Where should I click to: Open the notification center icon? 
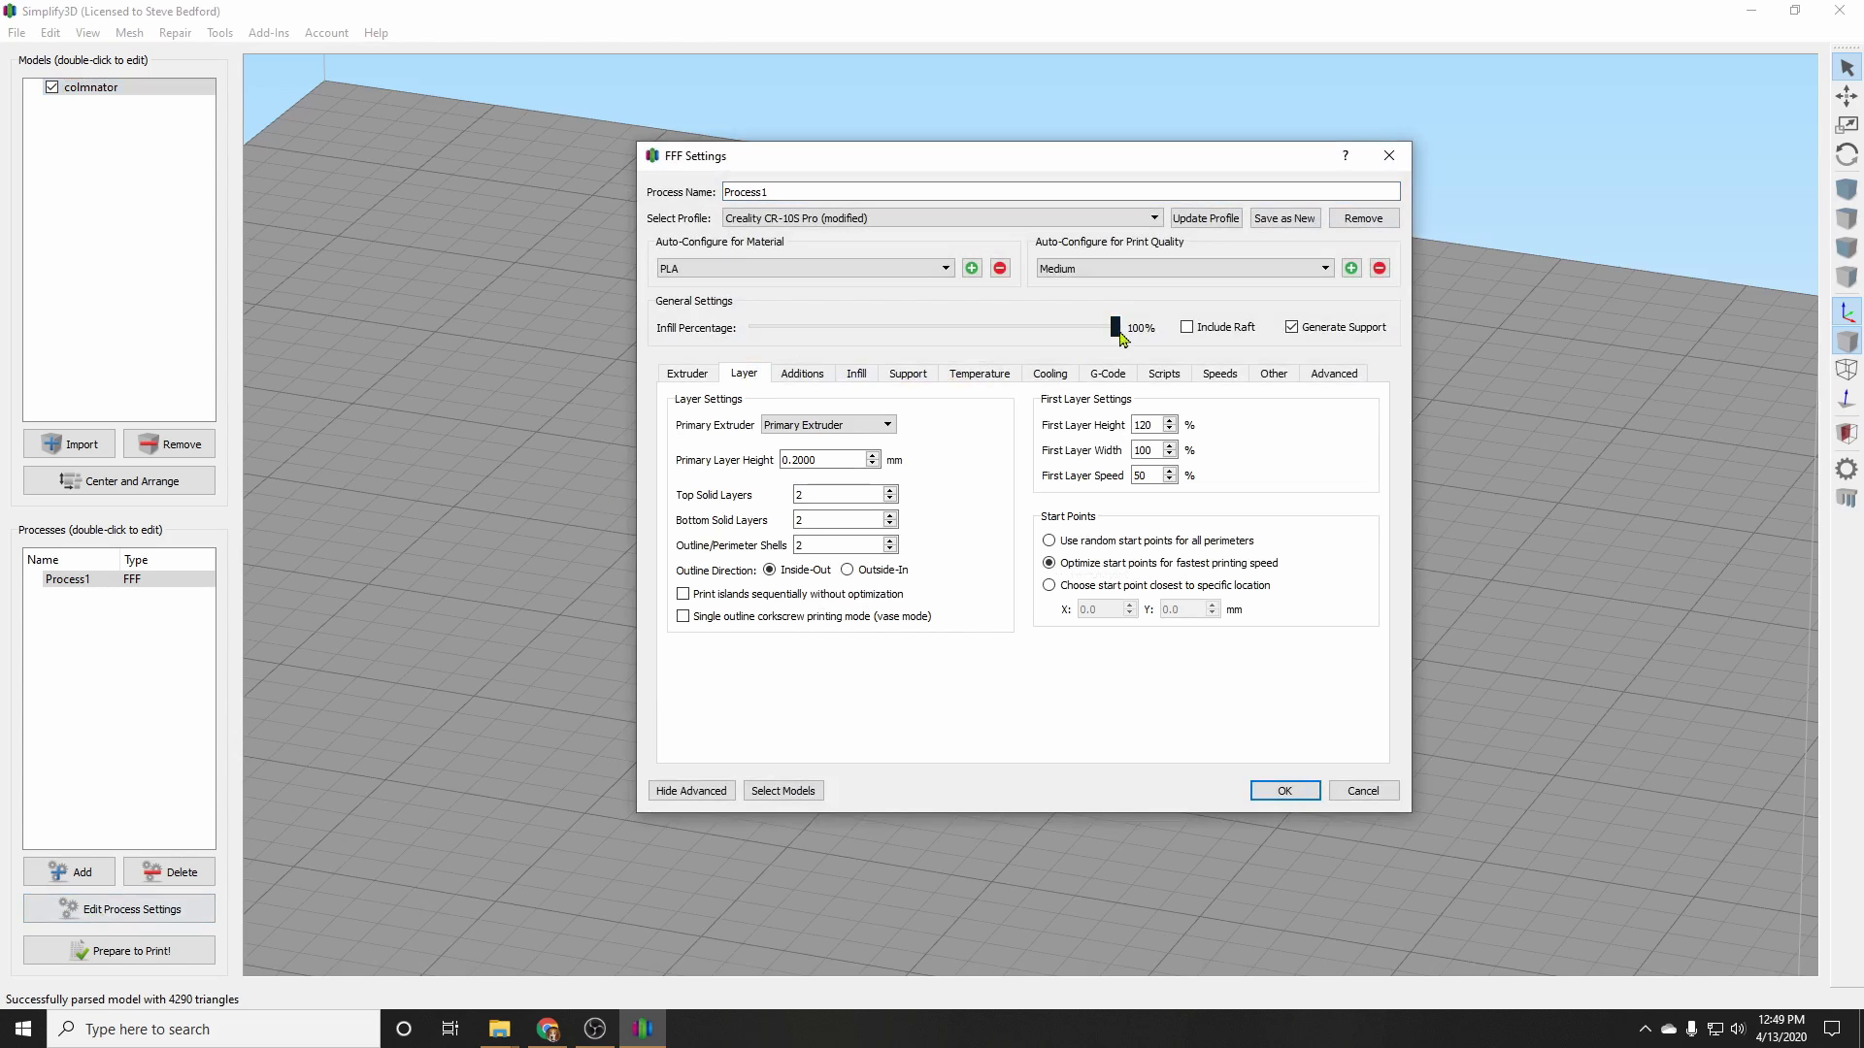click(1832, 1029)
